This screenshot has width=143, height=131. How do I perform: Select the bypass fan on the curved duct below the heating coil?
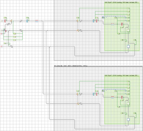point(9,24)
